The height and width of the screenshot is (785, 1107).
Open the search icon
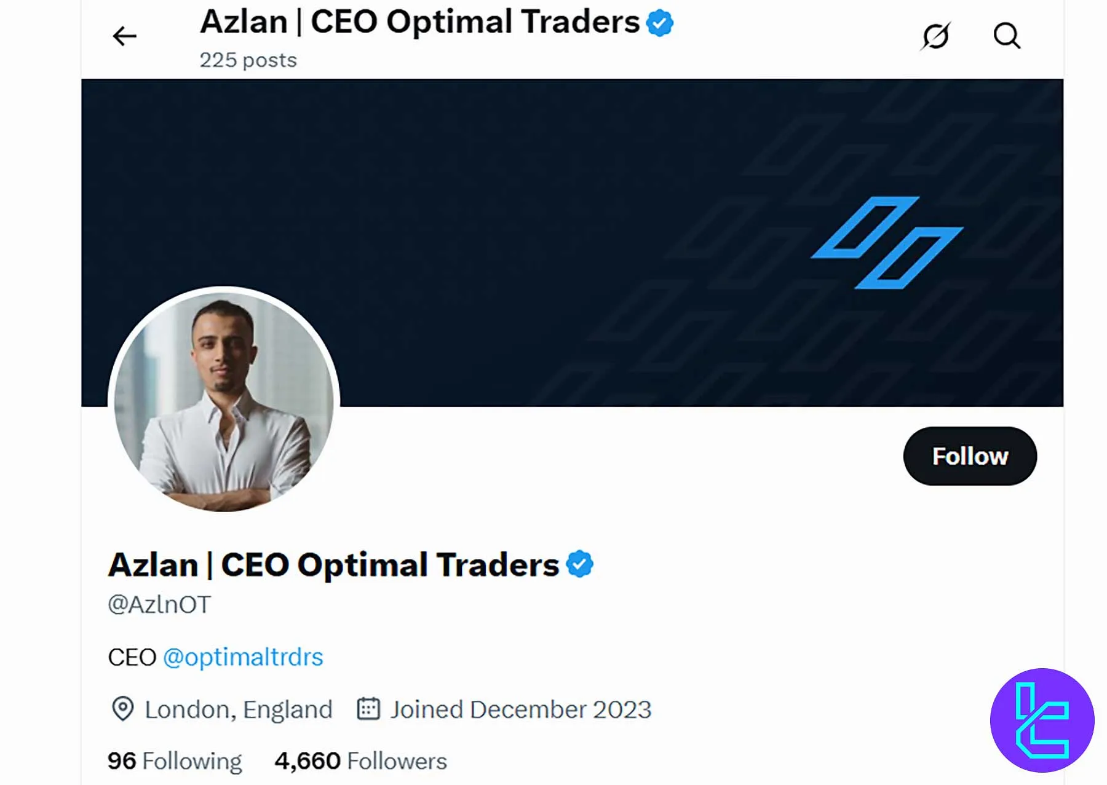1007,36
